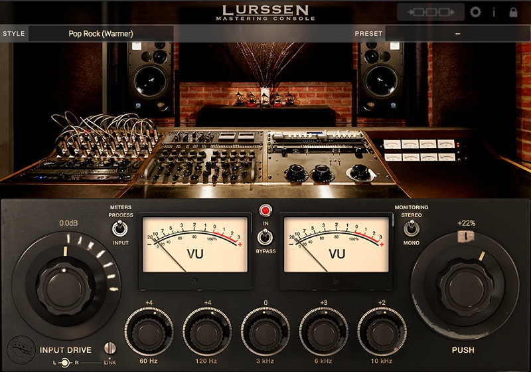531x372 pixels.
Task: Open the signal chain view icon
Action: coord(431,13)
